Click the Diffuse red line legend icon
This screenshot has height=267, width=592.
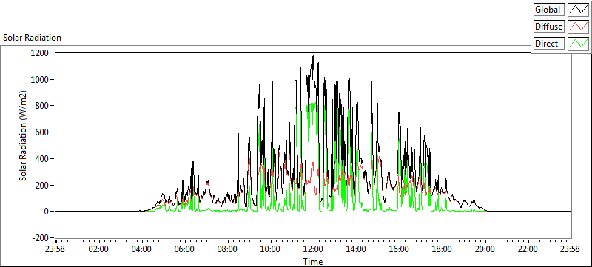pyautogui.click(x=579, y=27)
